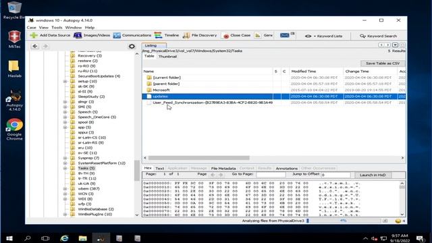Open Internet Explorer from the taskbar
The image size is (432, 243).
65,238
